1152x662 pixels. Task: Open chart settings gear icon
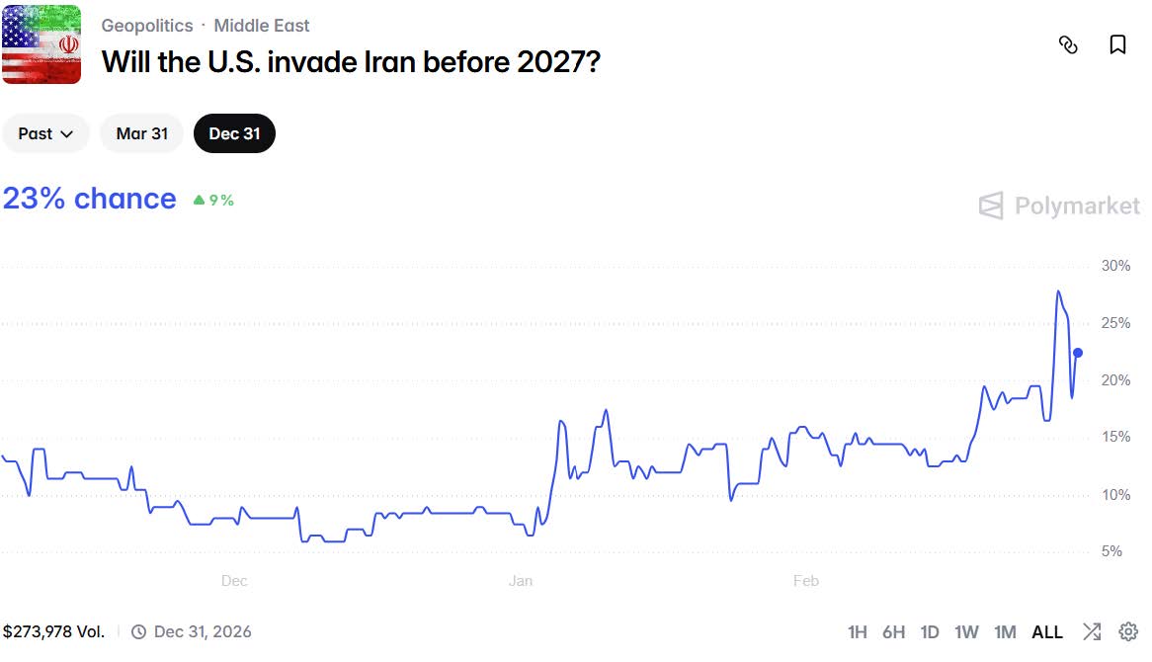[x=1128, y=631]
